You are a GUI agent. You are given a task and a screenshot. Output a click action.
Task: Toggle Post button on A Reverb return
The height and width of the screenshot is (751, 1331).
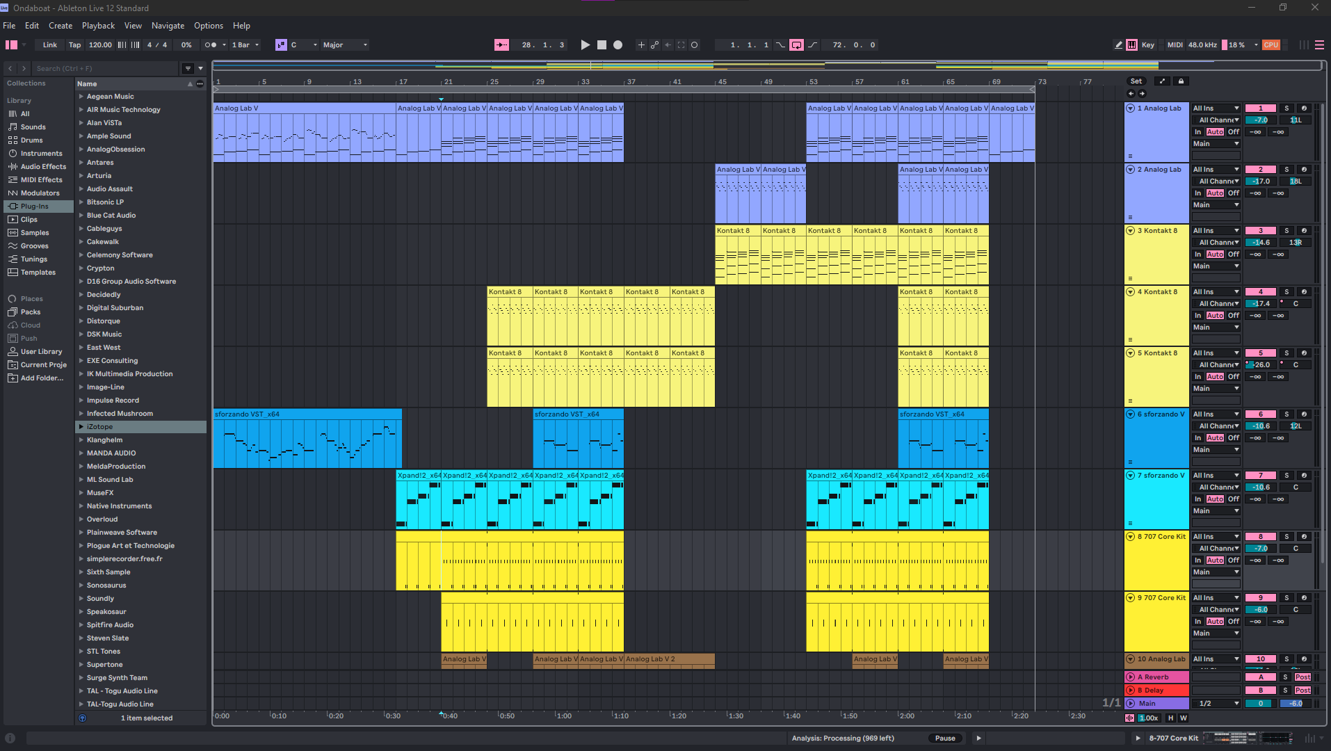click(x=1302, y=677)
